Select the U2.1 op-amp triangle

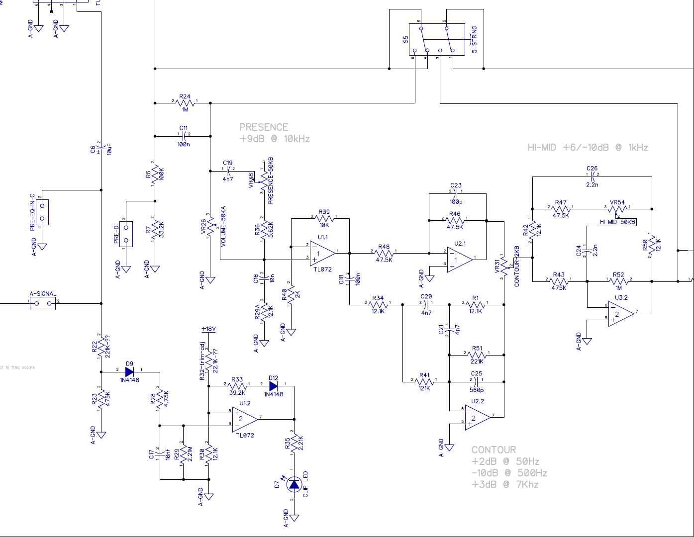coord(460,259)
